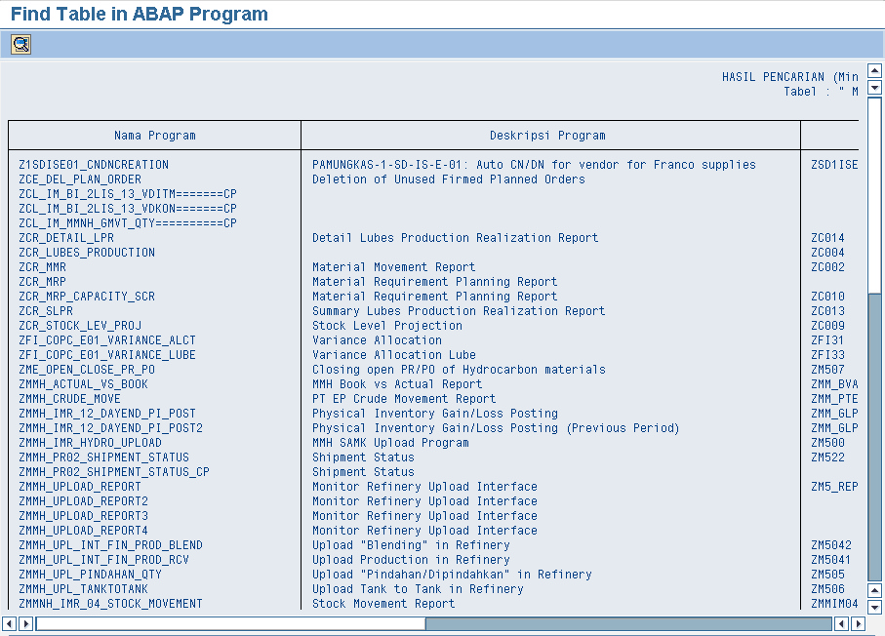Click down arrow atop the vertical scrollbar
The width and height of the screenshot is (885, 636).
875,87
